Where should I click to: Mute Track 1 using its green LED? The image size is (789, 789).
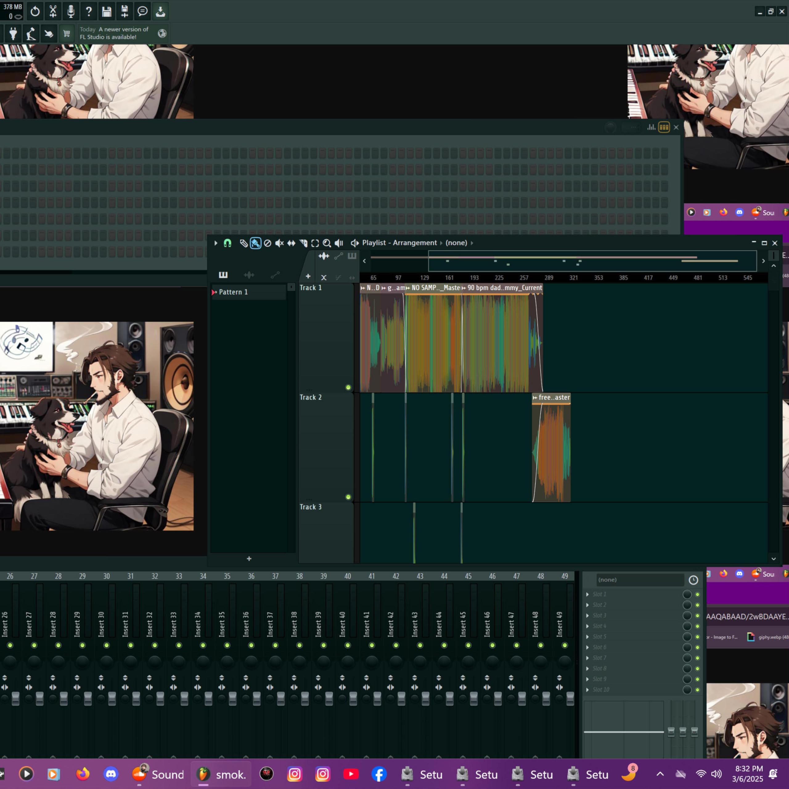[x=348, y=387]
